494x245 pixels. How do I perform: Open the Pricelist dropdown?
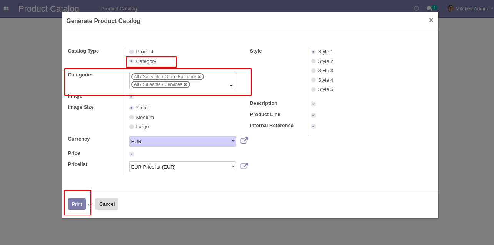(182, 167)
